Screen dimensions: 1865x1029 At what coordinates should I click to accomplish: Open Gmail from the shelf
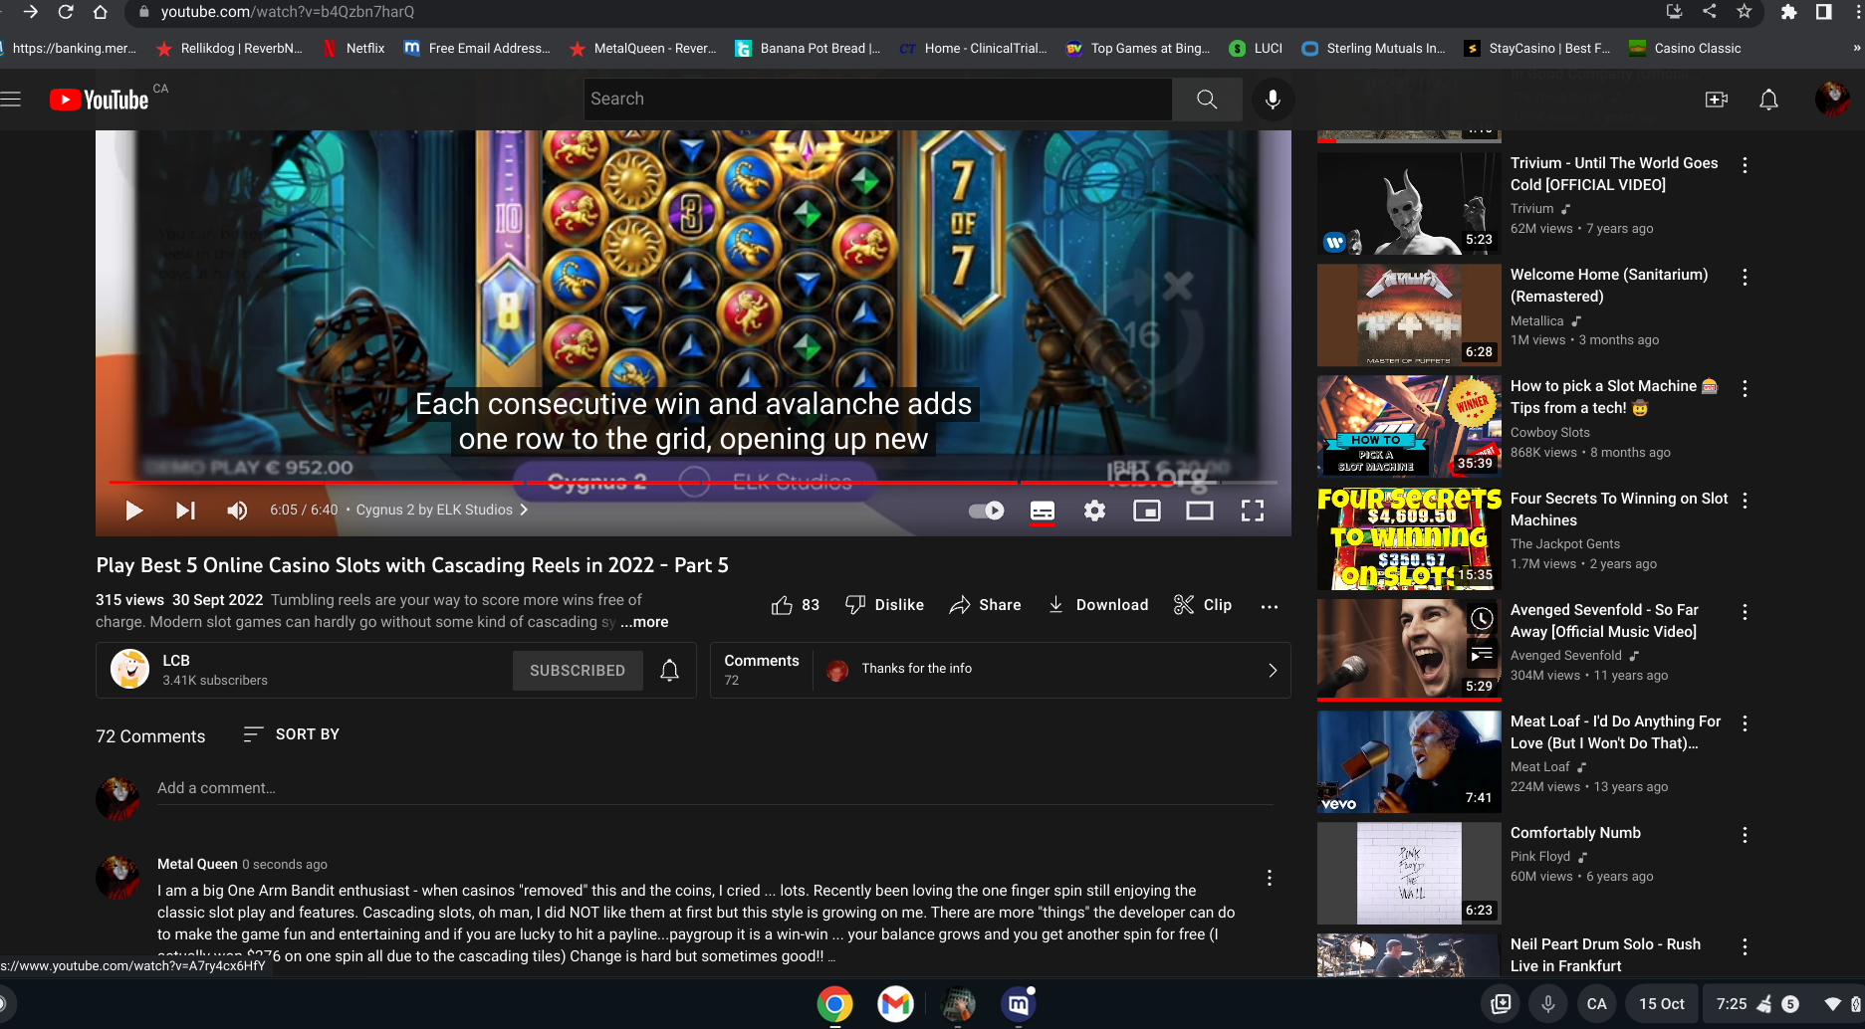(896, 1004)
